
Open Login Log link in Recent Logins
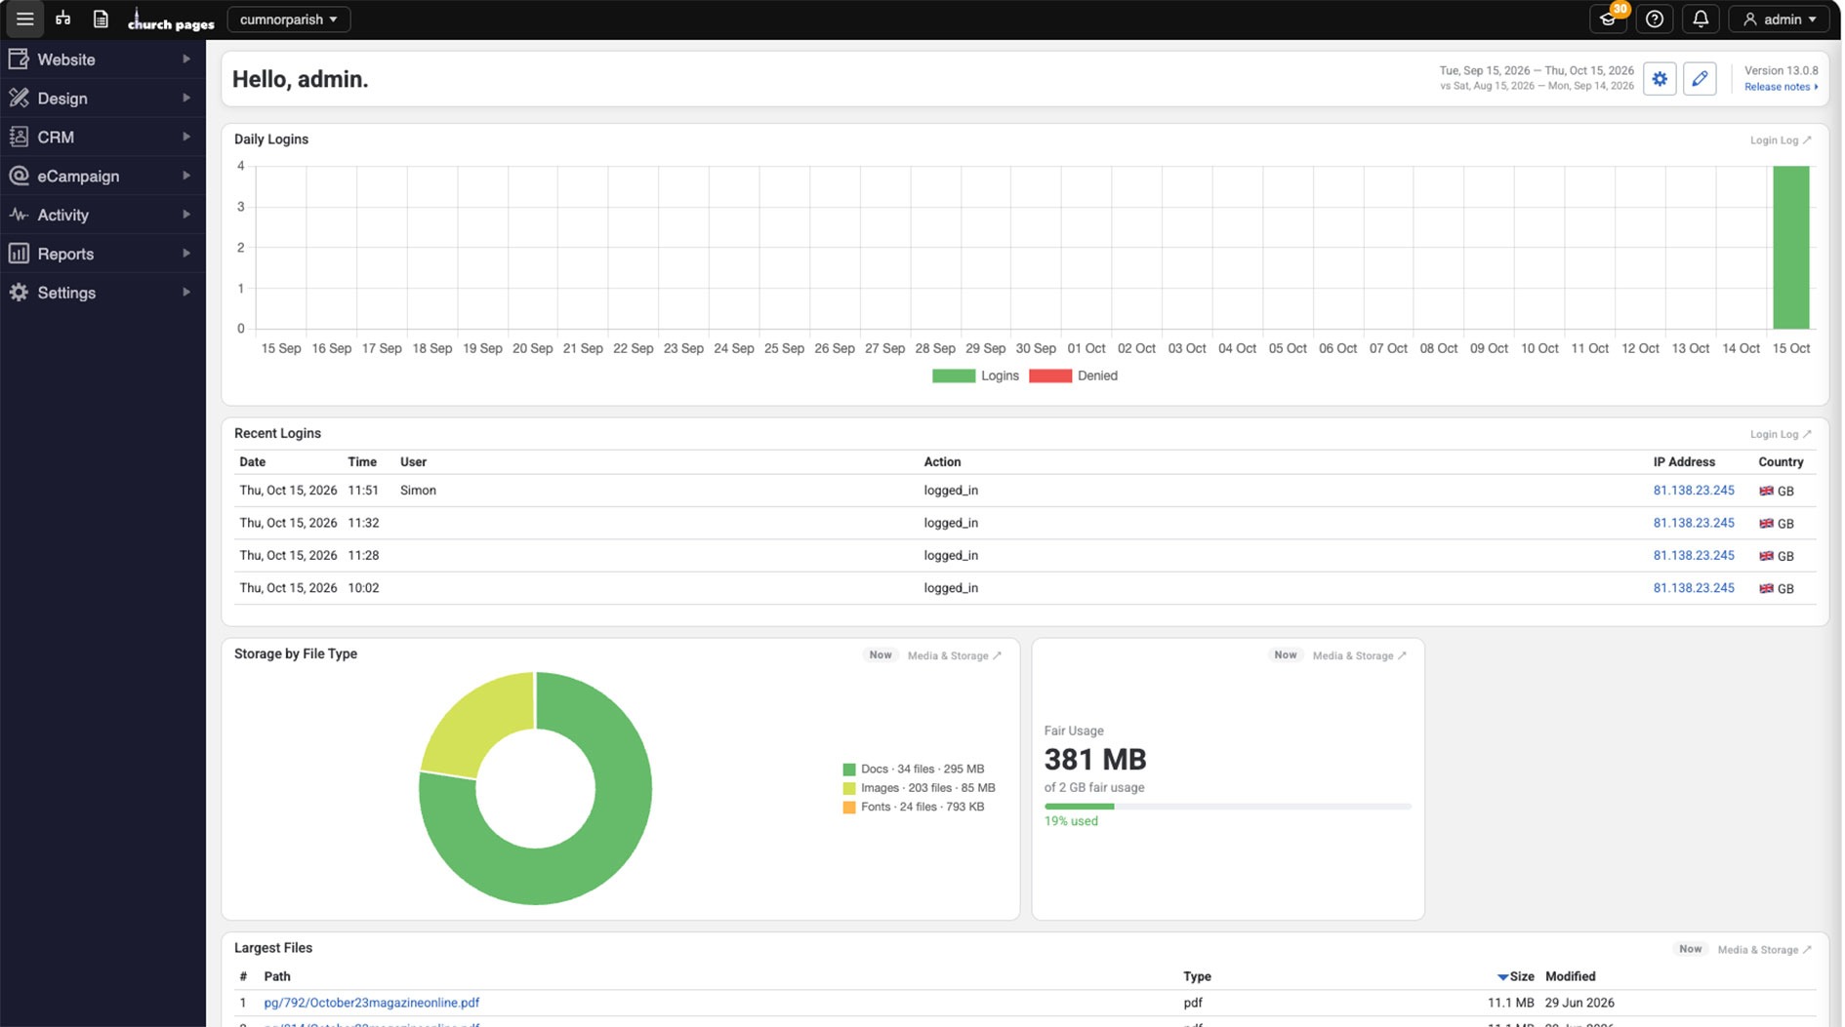click(x=1780, y=434)
